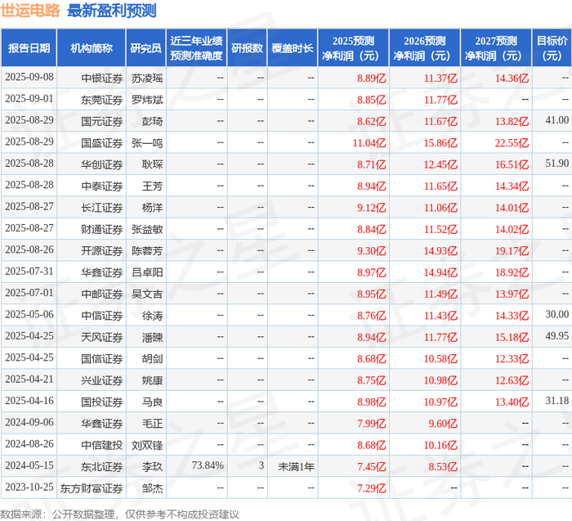Click the 22.55亿 profit value
The height and width of the screenshot is (521, 572).
512,143
